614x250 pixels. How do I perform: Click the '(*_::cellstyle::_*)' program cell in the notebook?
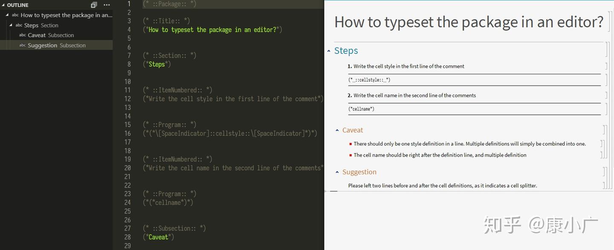pos(369,80)
